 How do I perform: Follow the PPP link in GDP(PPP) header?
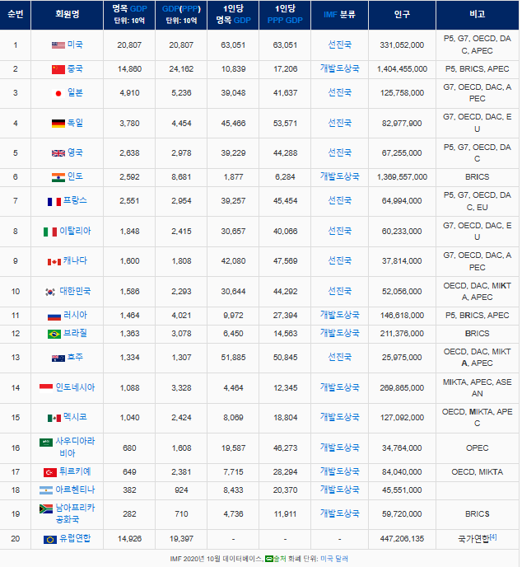[x=191, y=9]
